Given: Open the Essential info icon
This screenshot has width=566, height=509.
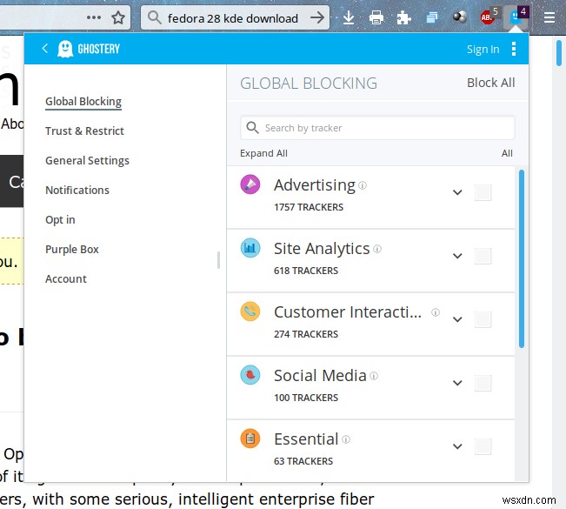Looking at the screenshot, I should 346,439.
